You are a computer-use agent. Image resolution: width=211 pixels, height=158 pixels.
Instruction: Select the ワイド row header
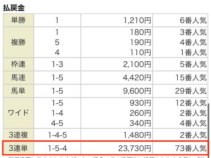[x=18, y=113]
